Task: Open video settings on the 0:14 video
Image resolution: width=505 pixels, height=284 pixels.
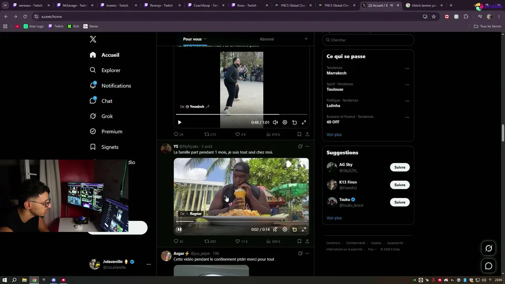Action: tap(285, 229)
